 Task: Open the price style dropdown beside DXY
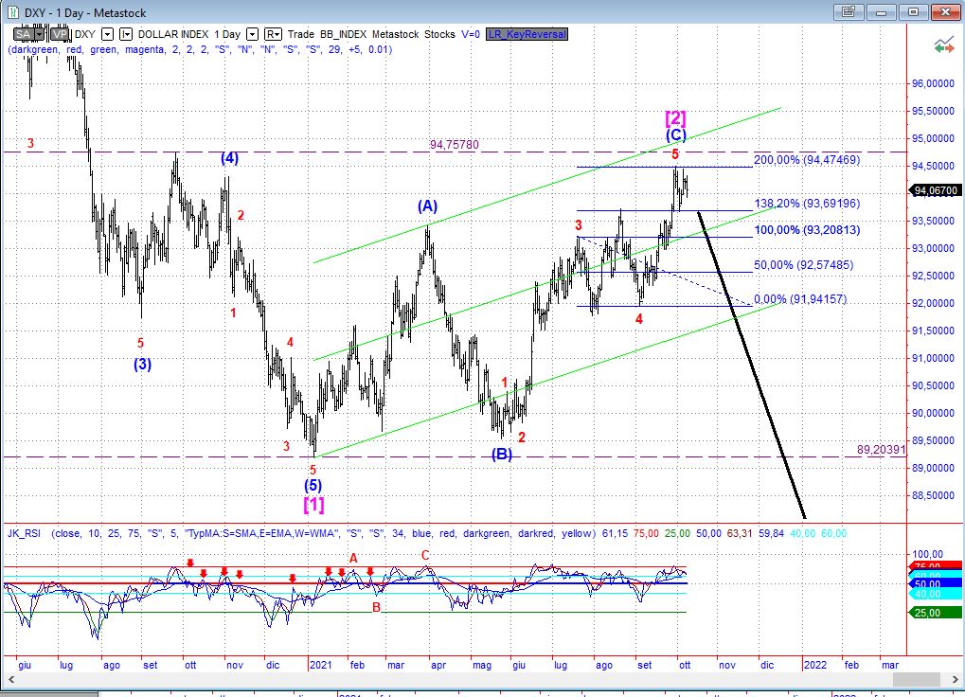click(x=126, y=34)
